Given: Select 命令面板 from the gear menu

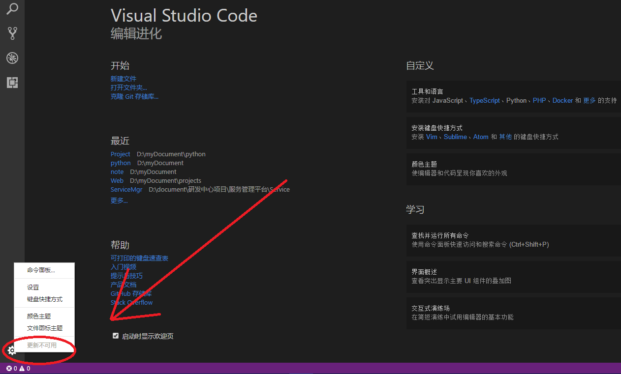Looking at the screenshot, I should 41,270.
